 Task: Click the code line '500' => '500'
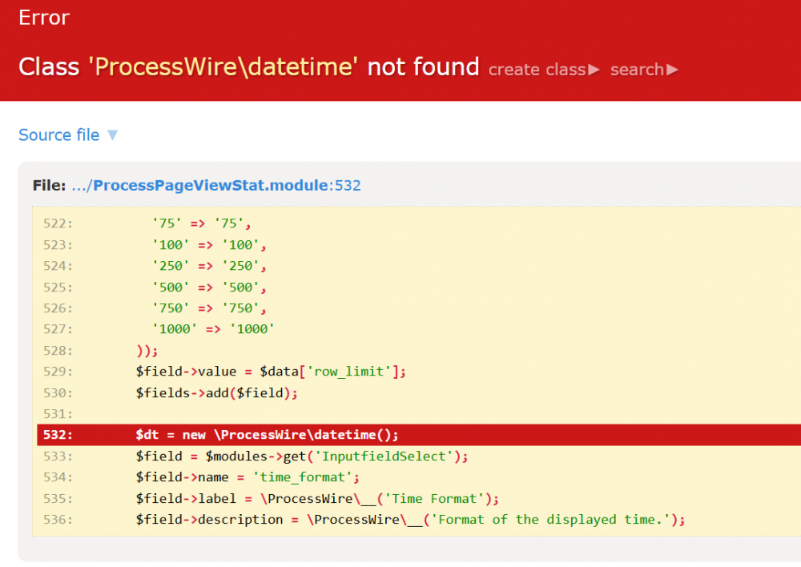pos(208,287)
